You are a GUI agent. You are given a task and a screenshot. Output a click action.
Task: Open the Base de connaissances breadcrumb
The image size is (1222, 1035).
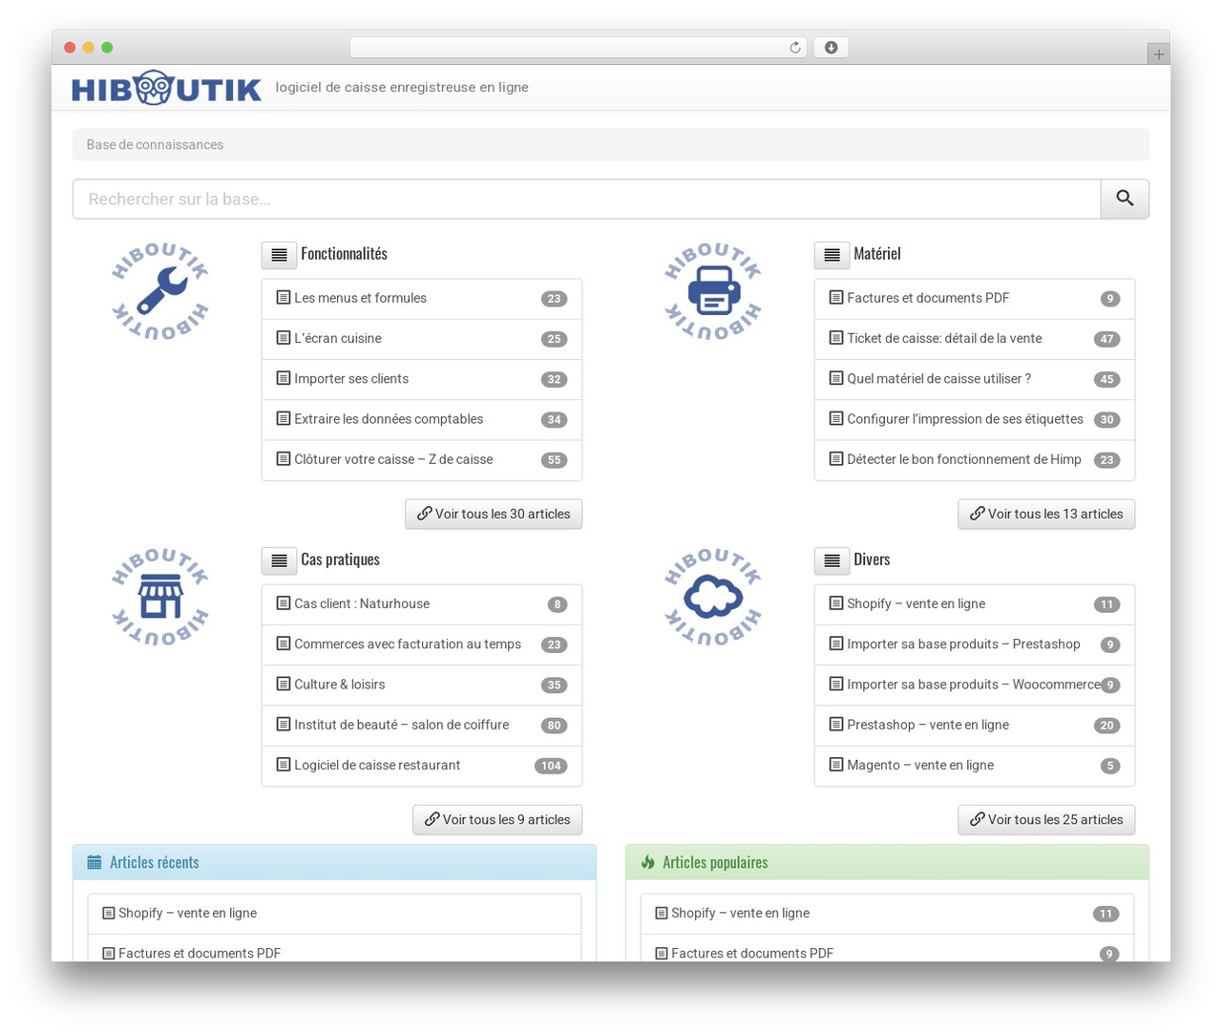pyautogui.click(x=155, y=145)
